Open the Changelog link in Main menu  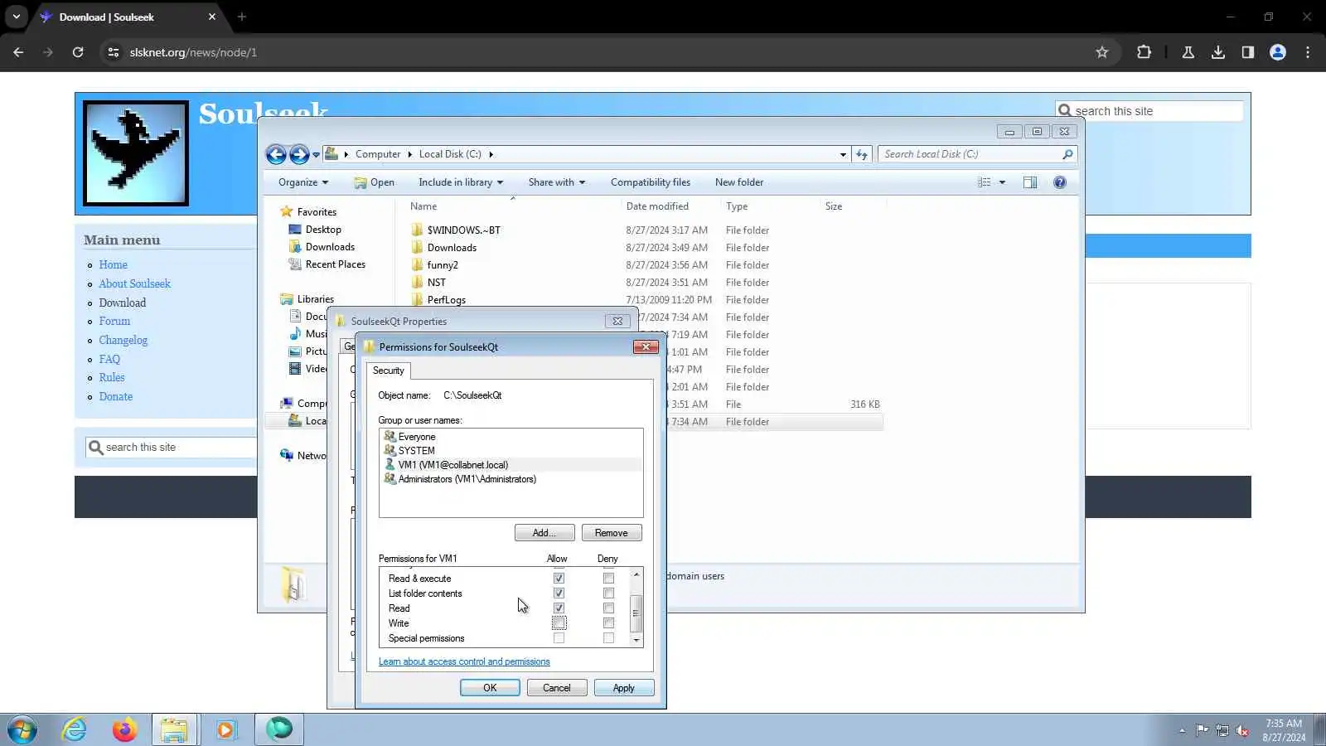tap(123, 340)
